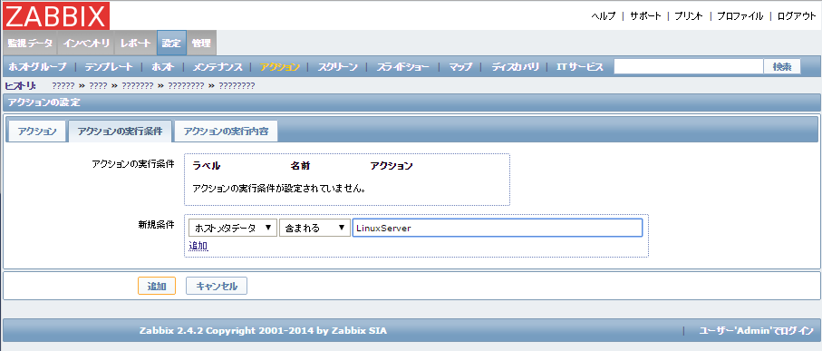The image size is (822, 351).
Task: Click the 追加 link under new condition
Action: point(198,246)
